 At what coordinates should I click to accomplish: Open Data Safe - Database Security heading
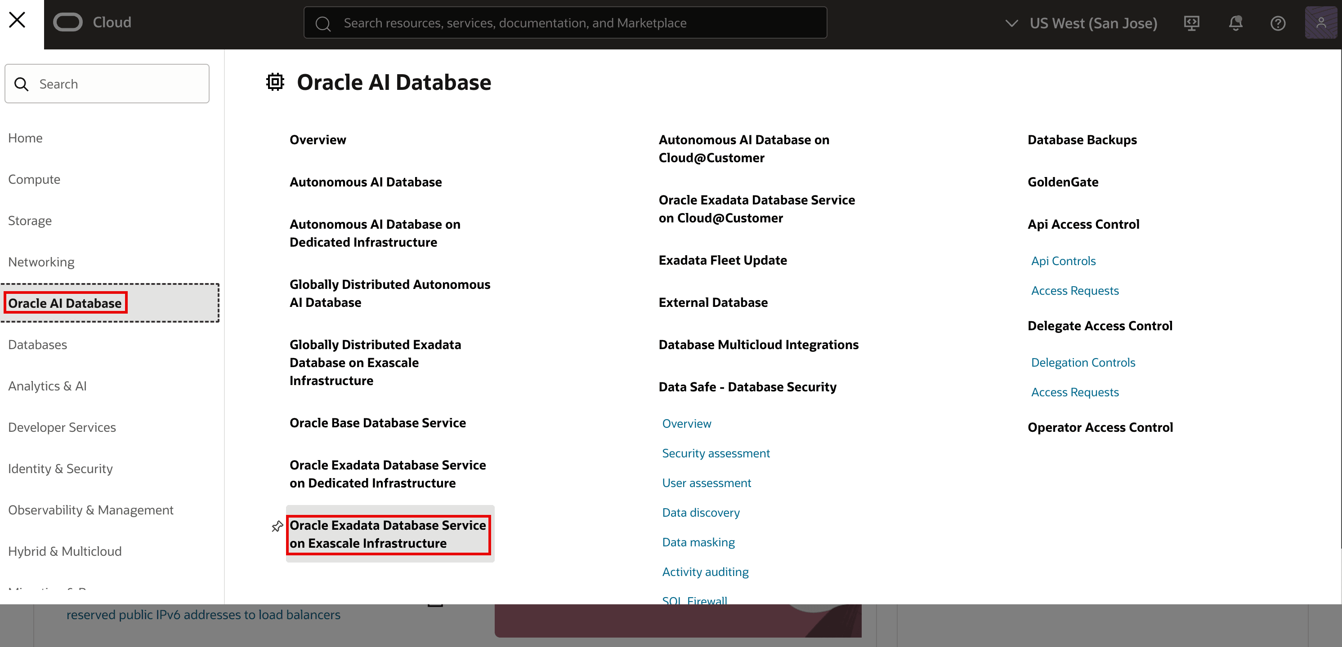[x=747, y=387]
